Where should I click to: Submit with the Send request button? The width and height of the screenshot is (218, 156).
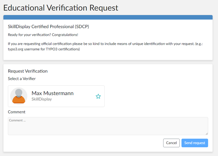click(x=195, y=143)
